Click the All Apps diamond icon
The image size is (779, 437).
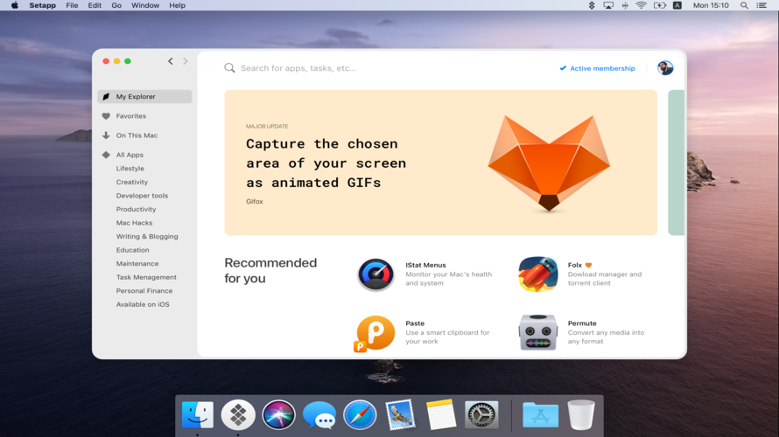pyautogui.click(x=106, y=155)
